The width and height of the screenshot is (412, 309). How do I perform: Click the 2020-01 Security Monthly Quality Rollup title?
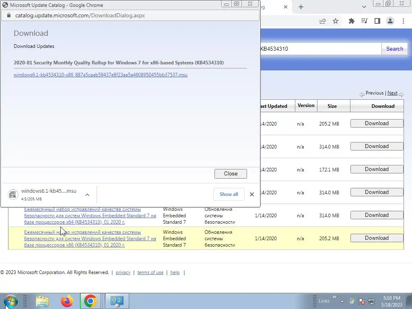pos(119,63)
